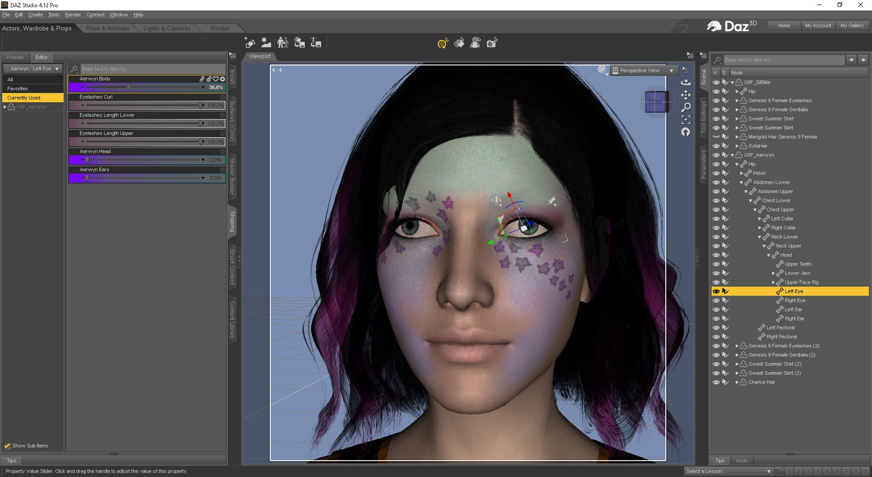Open the Scene pane options menu icon
Screen dimensions: 872x477
(x=704, y=55)
